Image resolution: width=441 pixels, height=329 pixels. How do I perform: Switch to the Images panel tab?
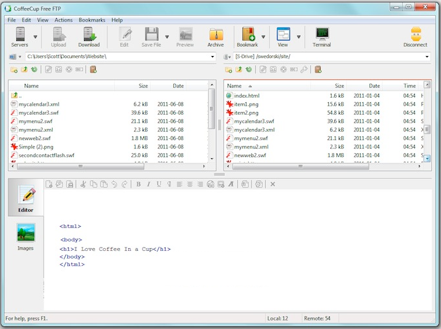(25, 236)
